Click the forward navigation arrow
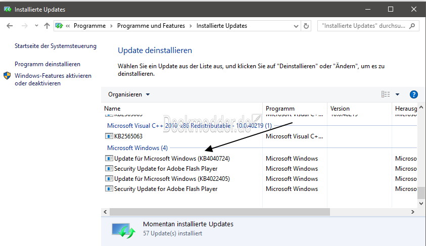426x246 pixels. tap(24, 26)
